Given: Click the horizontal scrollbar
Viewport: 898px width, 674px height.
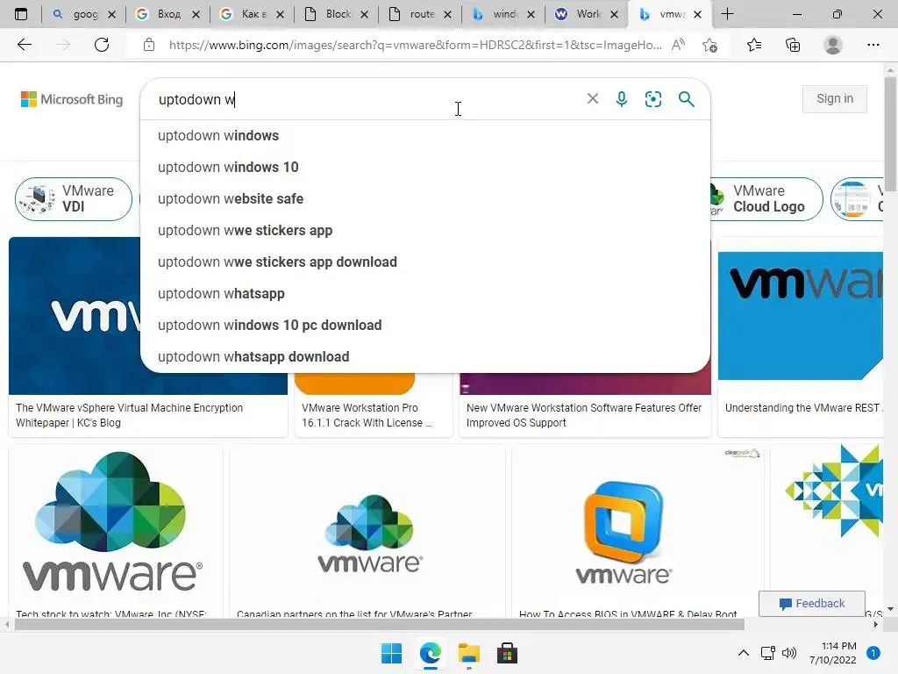Looking at the screenshot, I should coord(379,625).
